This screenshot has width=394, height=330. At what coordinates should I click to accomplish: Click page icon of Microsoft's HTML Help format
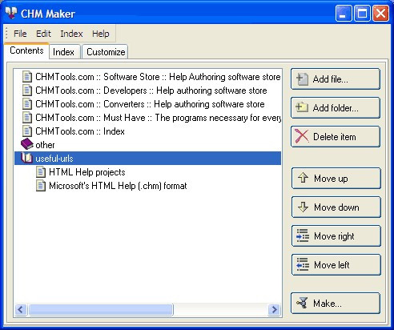click(x=41, y=186)
